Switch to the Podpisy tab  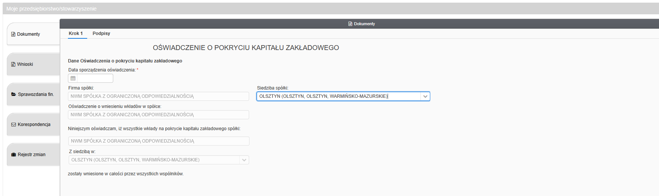(x=102, y=33)
